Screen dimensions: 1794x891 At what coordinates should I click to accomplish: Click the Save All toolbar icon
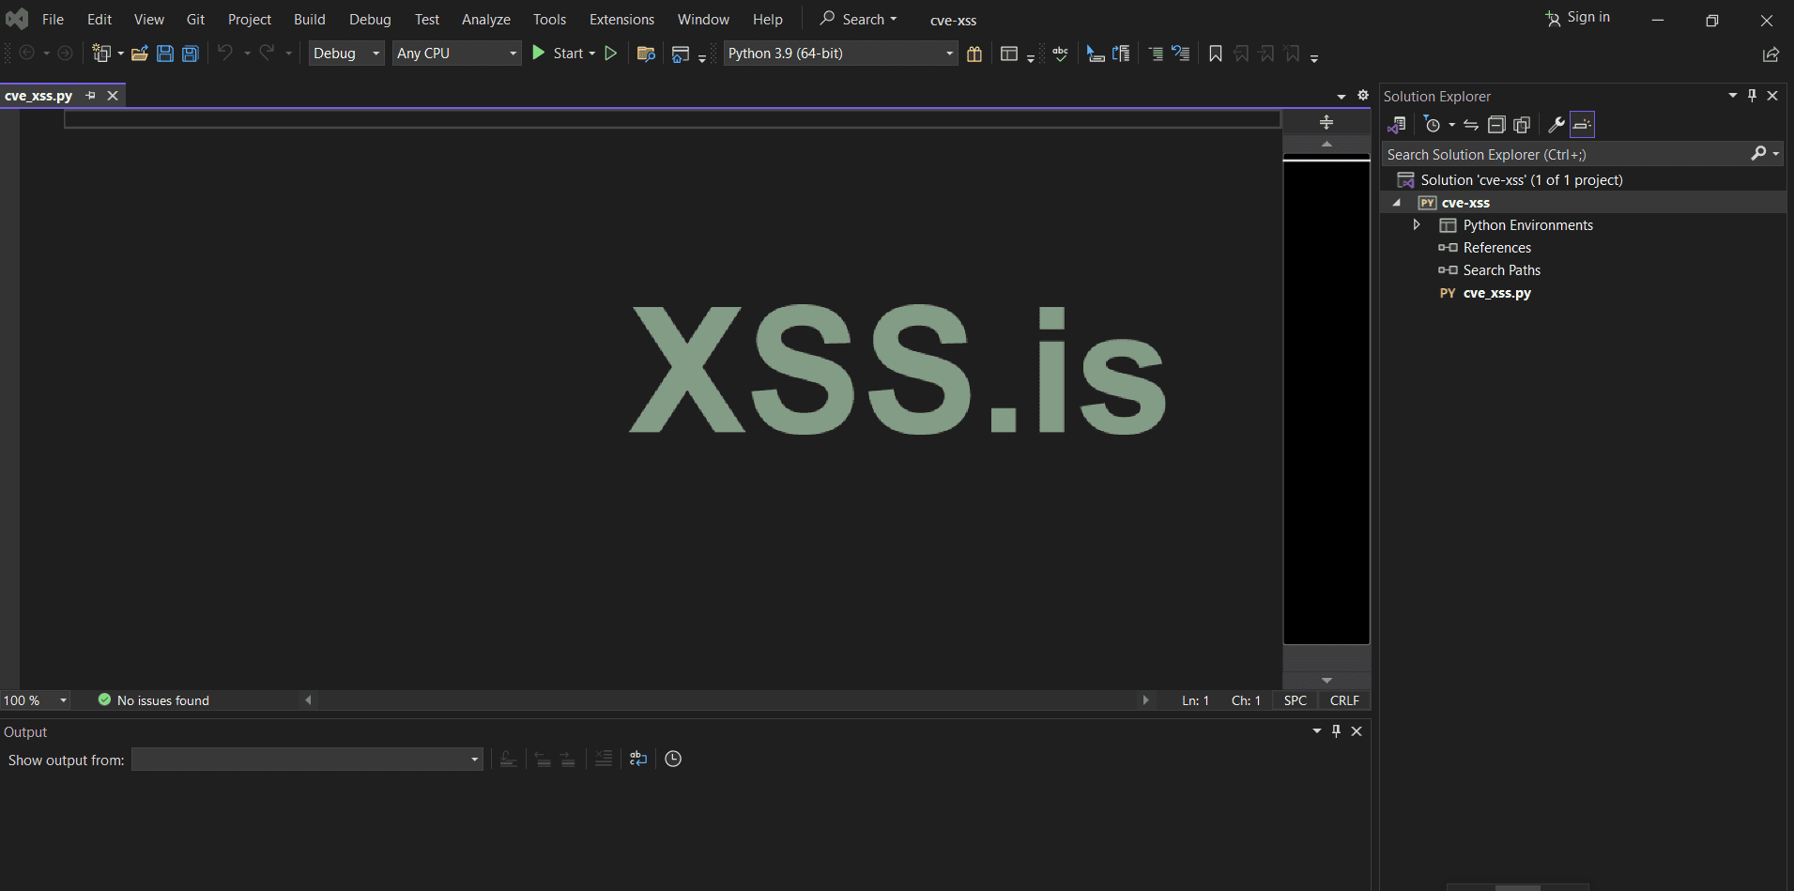click(x=191, y=54)
